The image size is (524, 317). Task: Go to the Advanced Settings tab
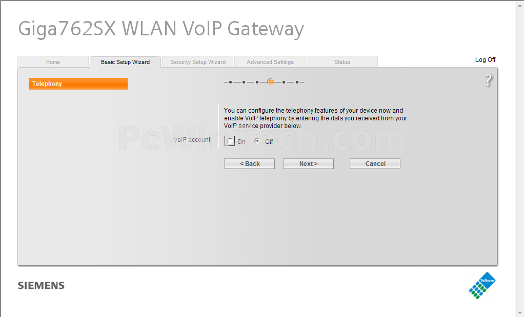[270, 62]
